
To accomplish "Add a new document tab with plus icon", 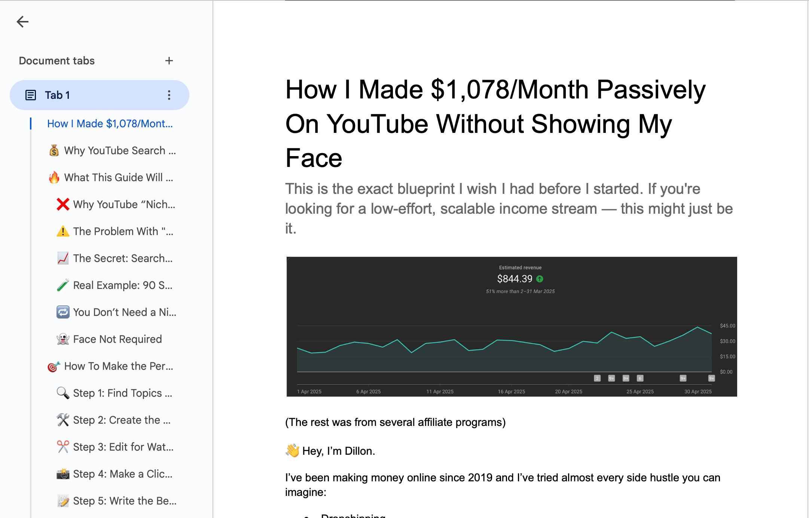I will pos(169,61).
